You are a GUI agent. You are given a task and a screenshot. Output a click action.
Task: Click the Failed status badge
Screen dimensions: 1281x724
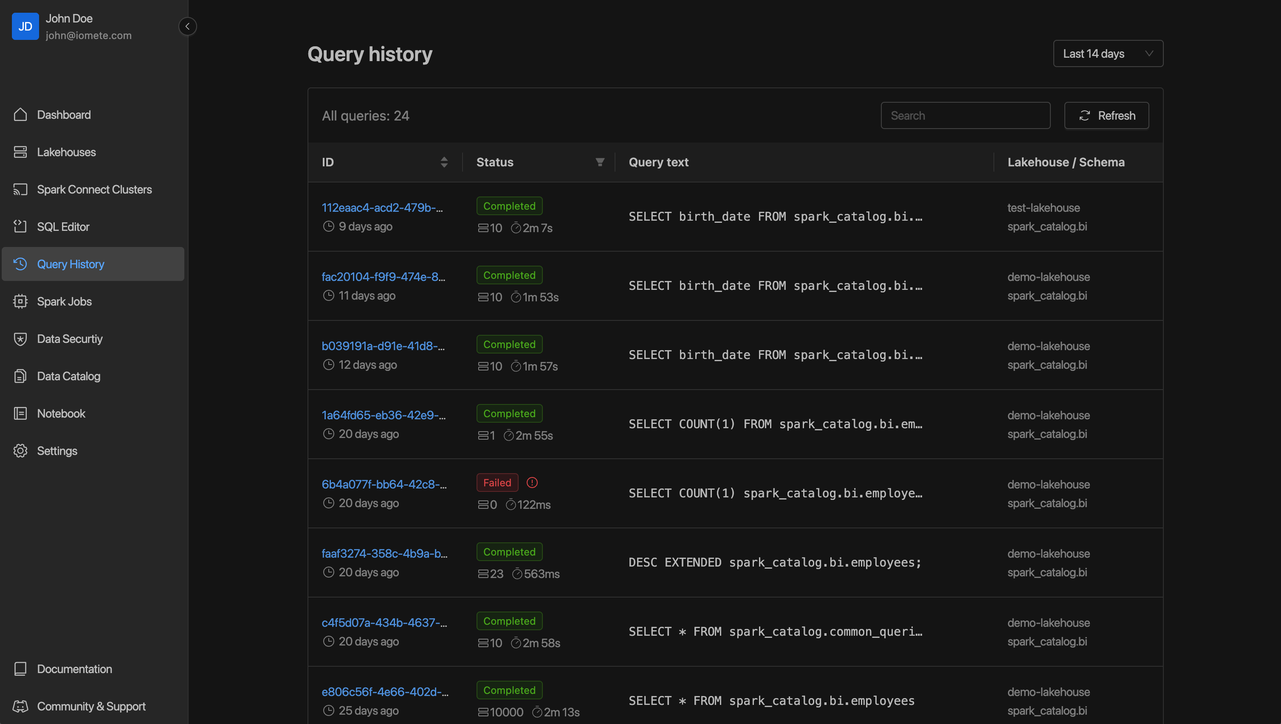click(497, 483)
